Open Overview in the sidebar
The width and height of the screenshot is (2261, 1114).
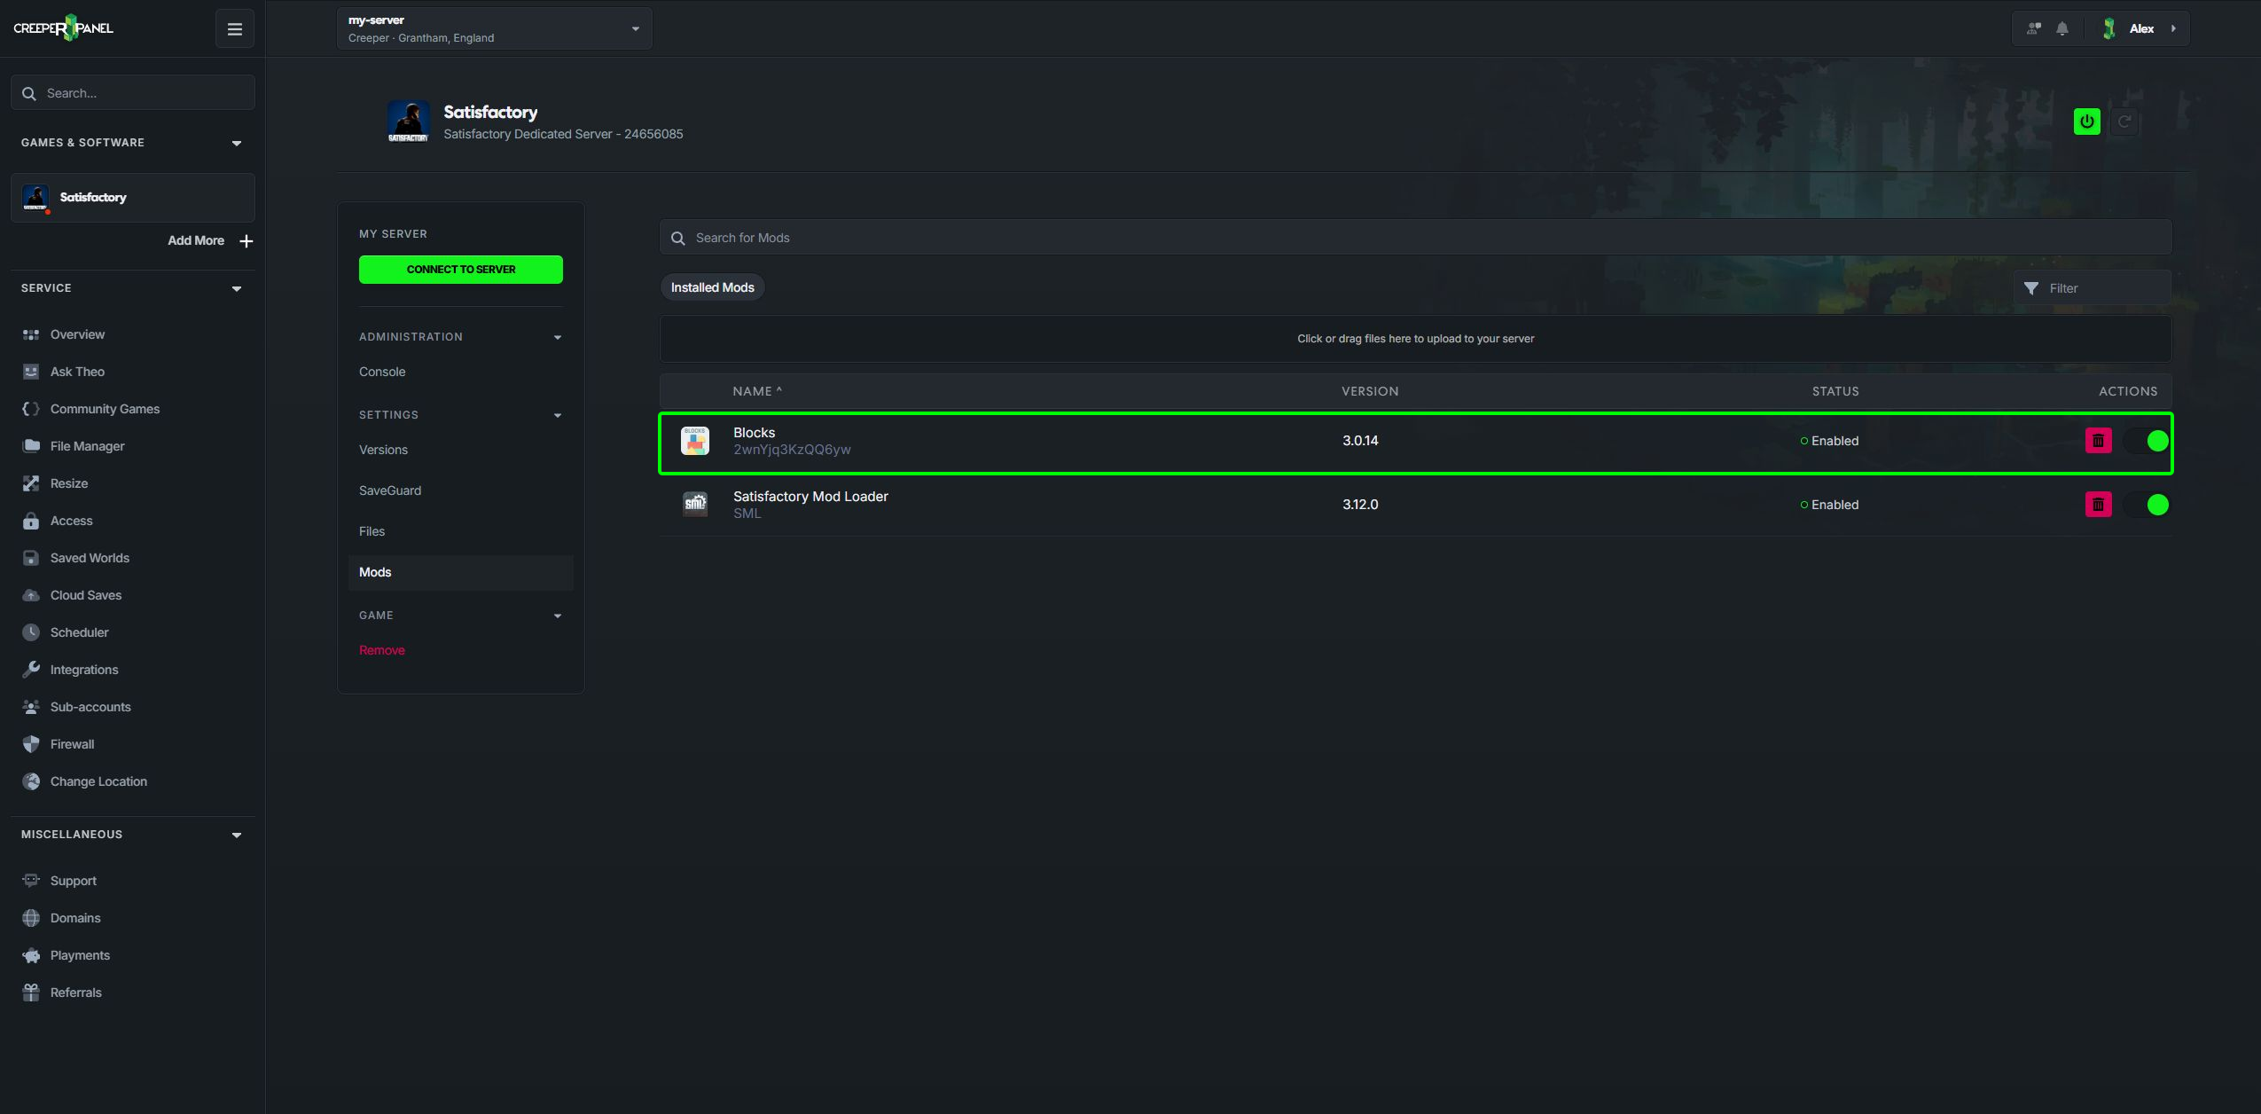77,334
